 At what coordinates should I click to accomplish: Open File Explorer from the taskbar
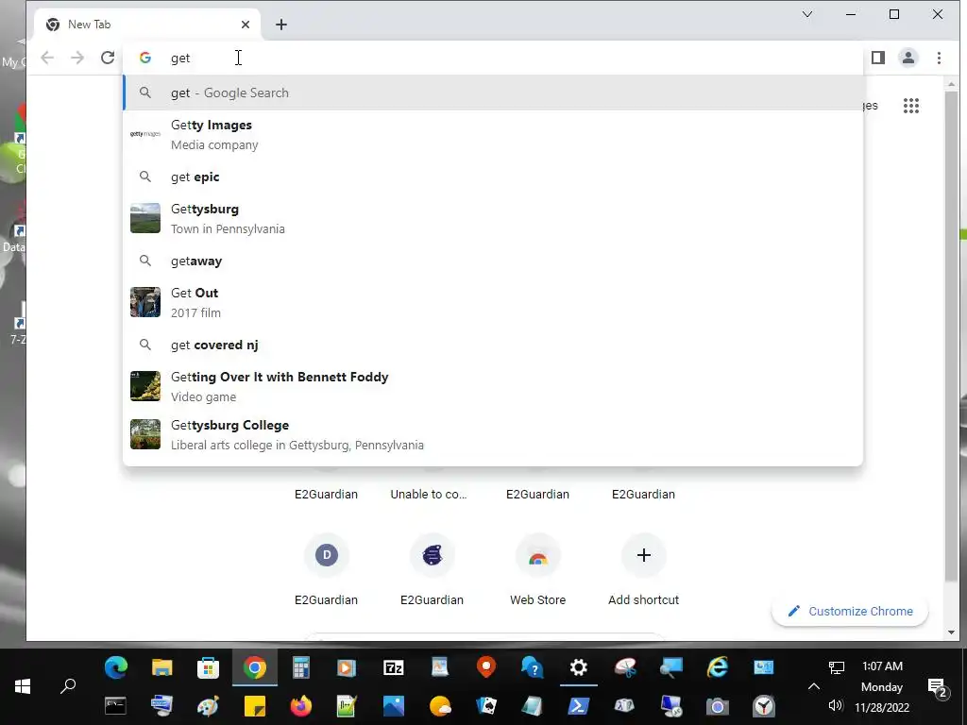click(x=162, y=667)
